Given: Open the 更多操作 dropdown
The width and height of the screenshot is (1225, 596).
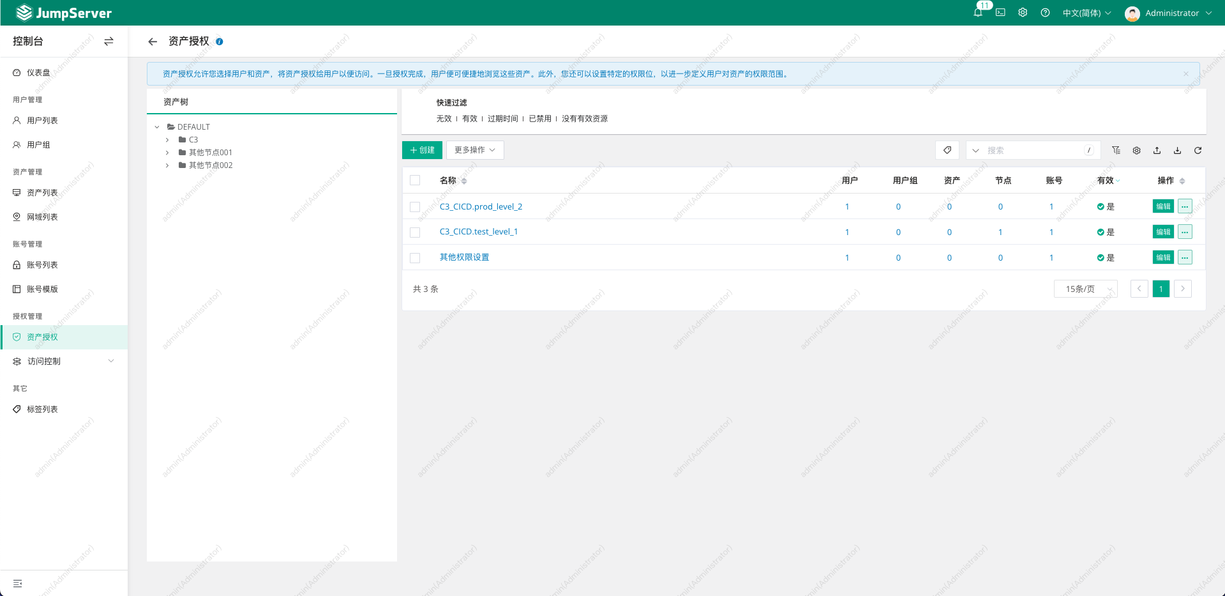Looking at the screenshot, I should 474,150.
